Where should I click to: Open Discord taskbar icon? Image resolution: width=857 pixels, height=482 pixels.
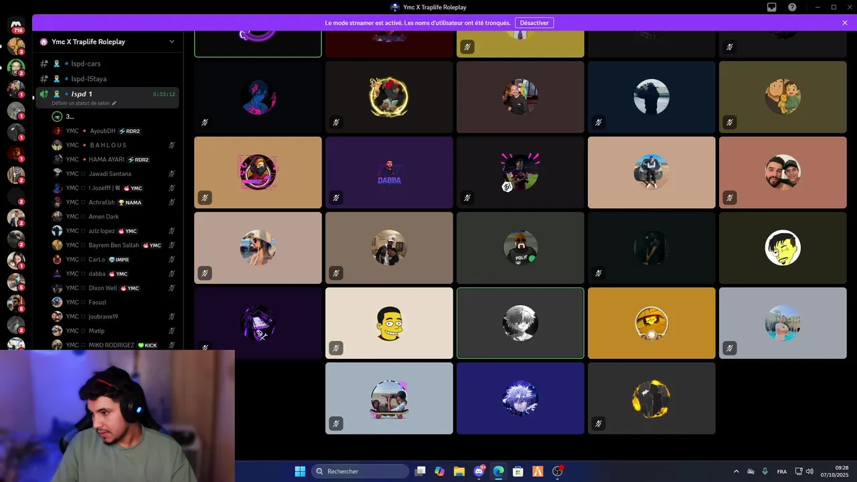coord(479,471)
